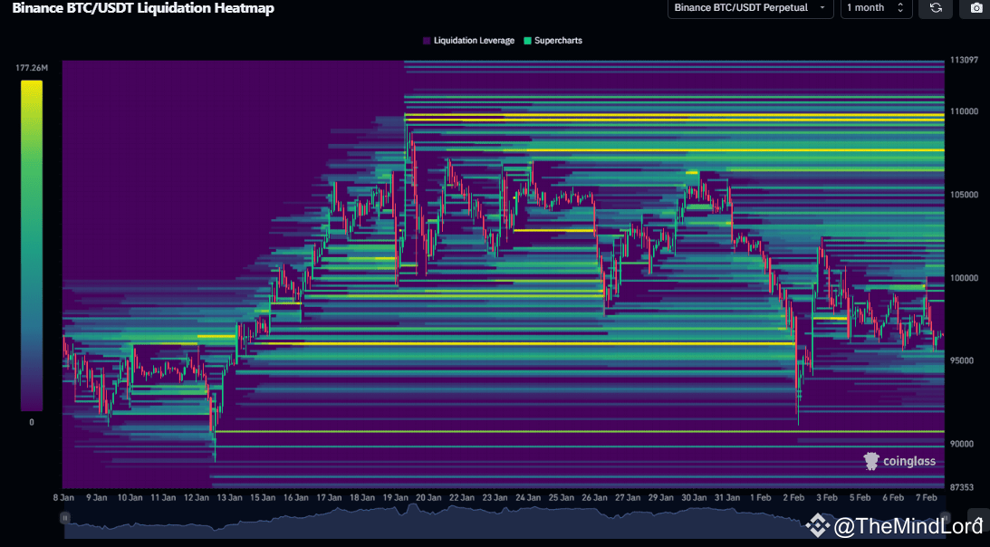Click the camera screenshot icon
This screenshot has width=990, height=547.
click(x=976, y=9)
